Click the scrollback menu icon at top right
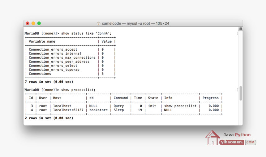266x157 pixels. [x=241, y=29]
